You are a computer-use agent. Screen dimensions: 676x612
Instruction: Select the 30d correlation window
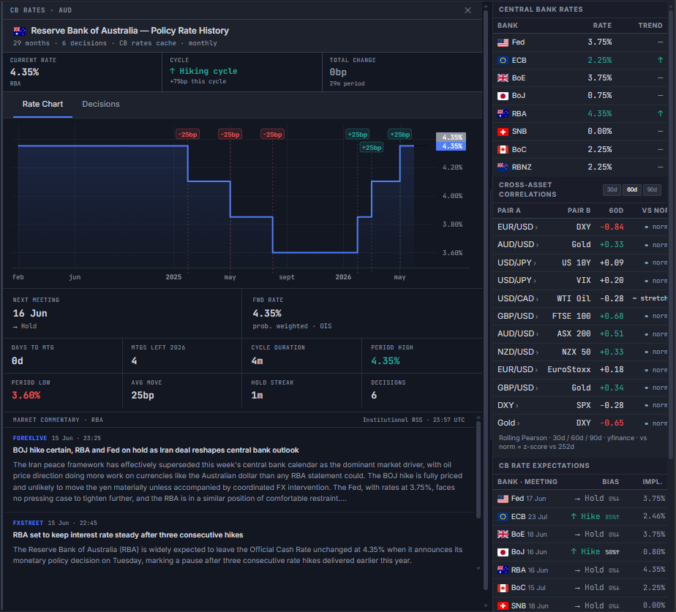(x=612, y=189)
